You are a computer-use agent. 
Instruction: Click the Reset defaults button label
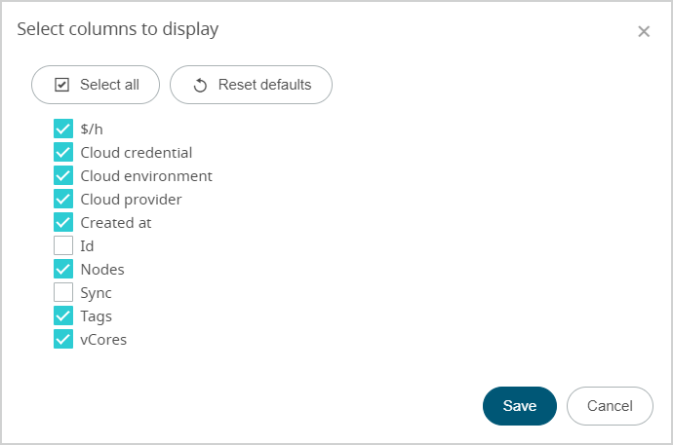click(x=264, y=85)
